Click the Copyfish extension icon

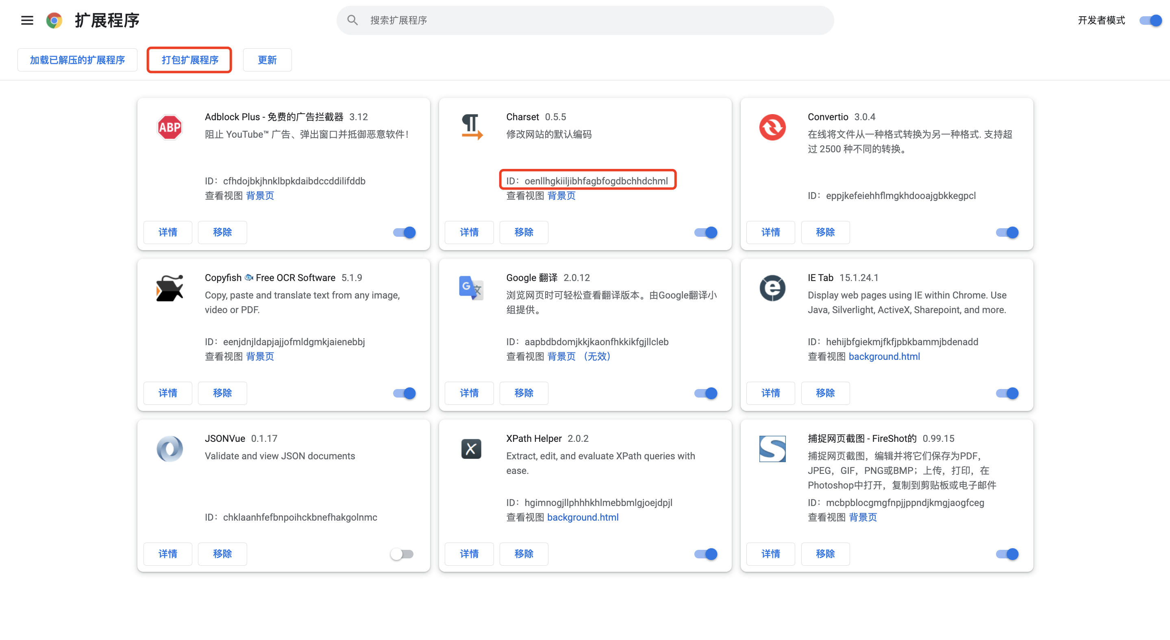tap(170, 288)
